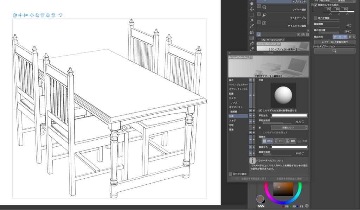Expand the arrow next to フォグ row

click(254, 122)
